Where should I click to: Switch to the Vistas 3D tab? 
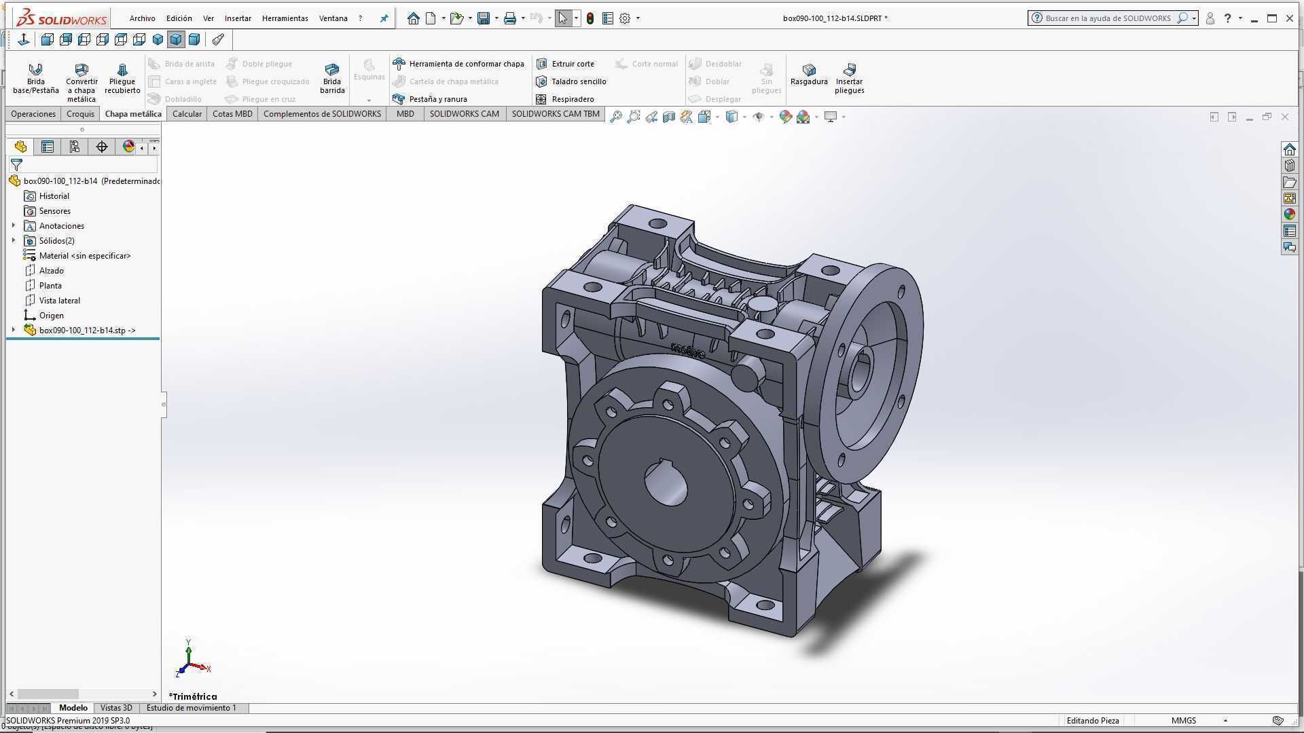pyautogui.click(x=116, y=708)
